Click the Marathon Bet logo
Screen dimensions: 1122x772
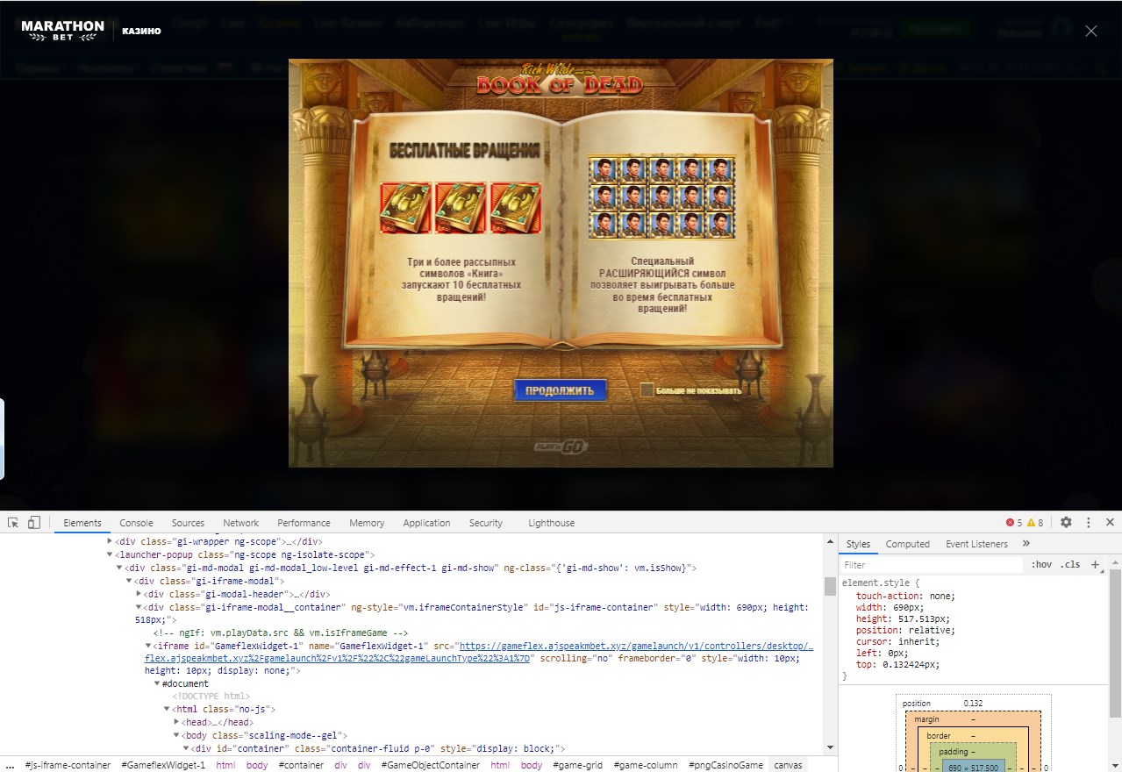click(62, 31)
